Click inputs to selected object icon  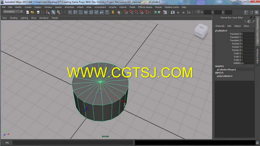(155, 12)
